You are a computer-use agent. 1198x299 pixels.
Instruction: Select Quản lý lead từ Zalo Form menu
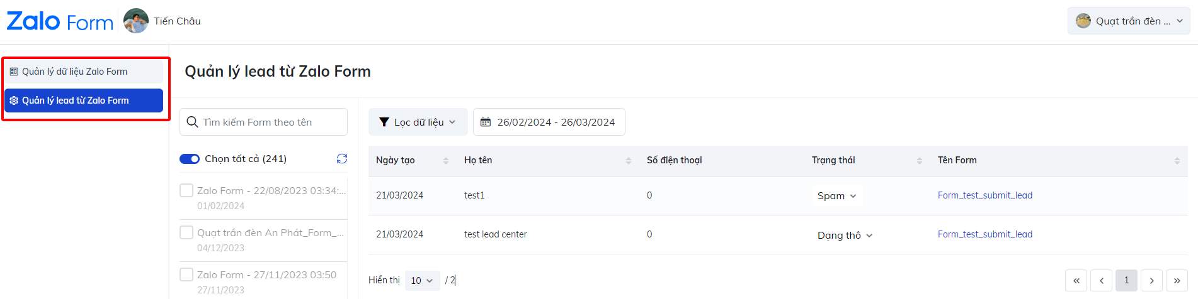pos(84,101)
